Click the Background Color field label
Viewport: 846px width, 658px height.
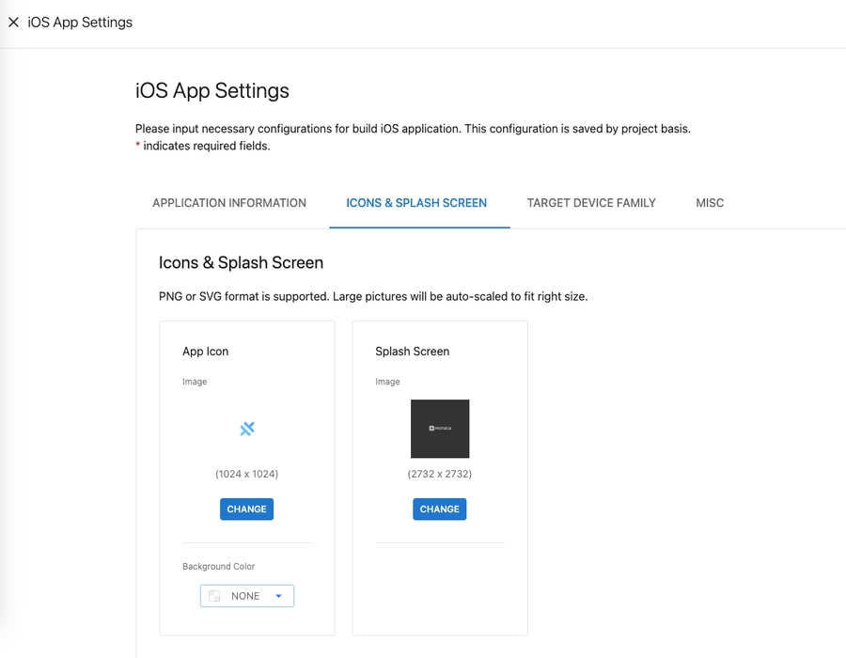pos(218,567)
